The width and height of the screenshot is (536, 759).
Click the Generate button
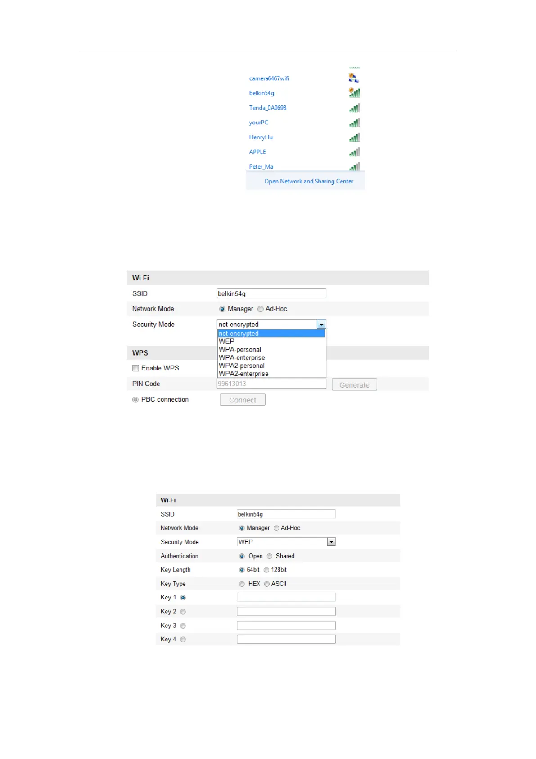coord(354,384)
